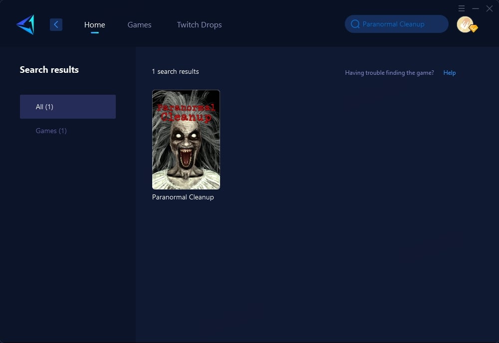The image size is (499, 343).
Task: Click the Help link
Action: (450, 73)
